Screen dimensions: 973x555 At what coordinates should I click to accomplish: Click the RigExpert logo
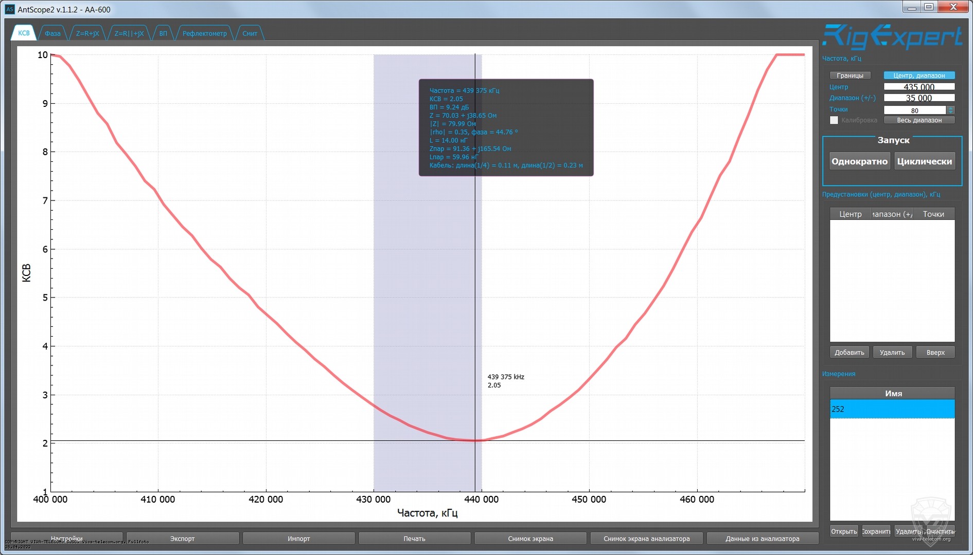pyautogui.click(x=892, y=37)
